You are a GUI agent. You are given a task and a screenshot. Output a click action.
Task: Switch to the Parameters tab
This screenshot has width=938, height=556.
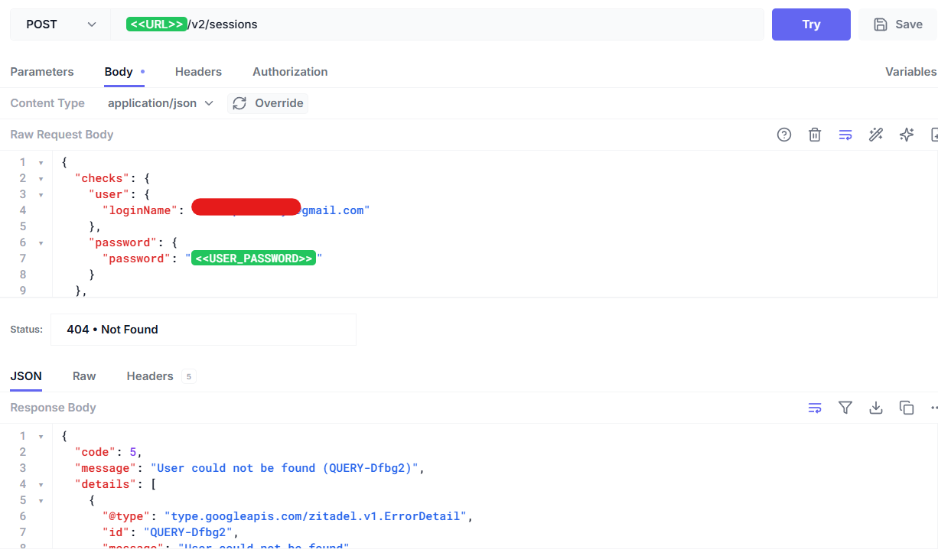point(42,72)
